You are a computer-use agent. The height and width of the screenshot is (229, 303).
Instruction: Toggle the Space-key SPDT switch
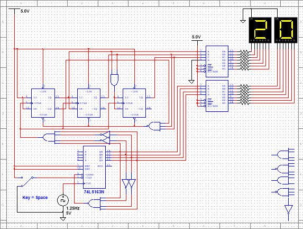click(x=27, y=182)
